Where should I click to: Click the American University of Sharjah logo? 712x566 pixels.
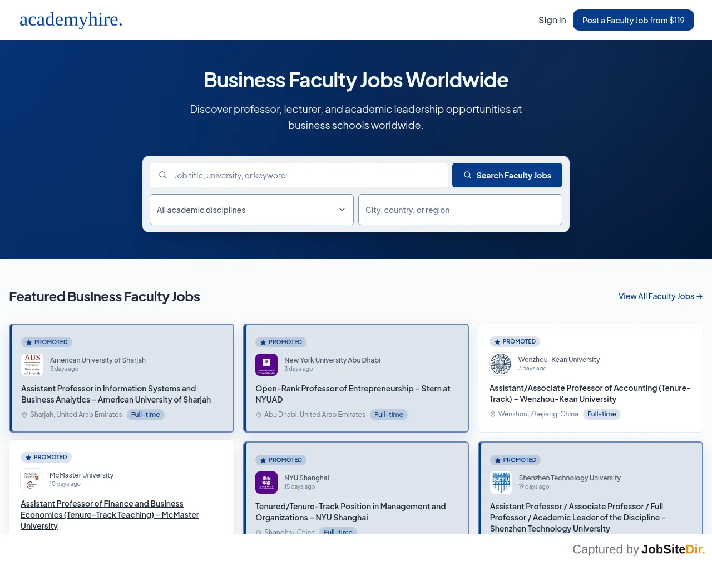click(32, 365)
